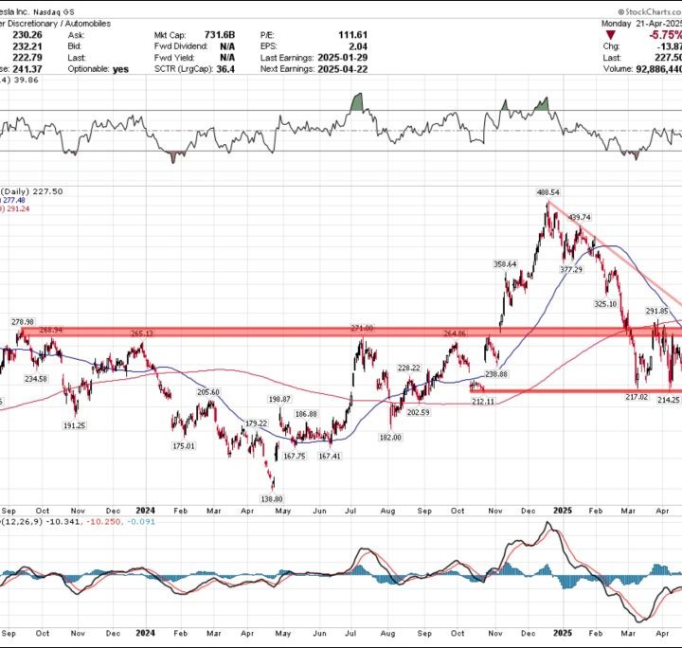Click the 377.29 price label
The width and height of the screenshot is (682, 648).
pyautogui.click(x=571, y=270)
